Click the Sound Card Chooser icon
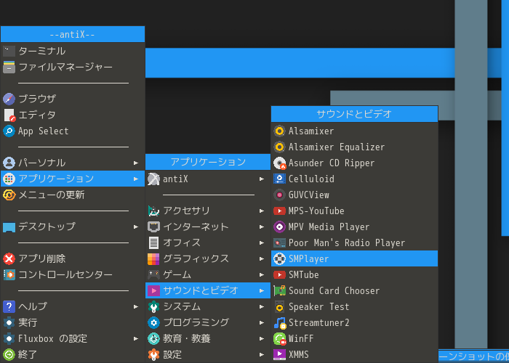 (x=279, y=290)
